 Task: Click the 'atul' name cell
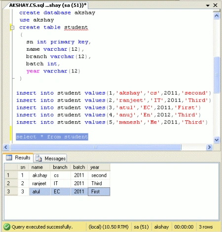point(39,192)
